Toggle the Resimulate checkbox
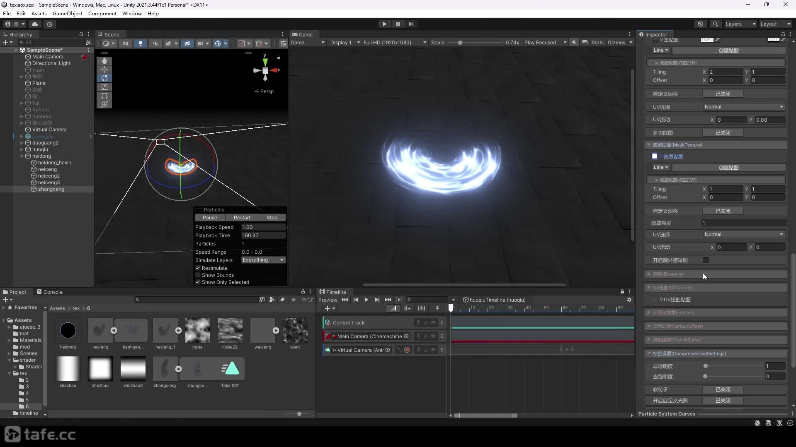Screen dimensions: 796x447 (x=198, y=268)
